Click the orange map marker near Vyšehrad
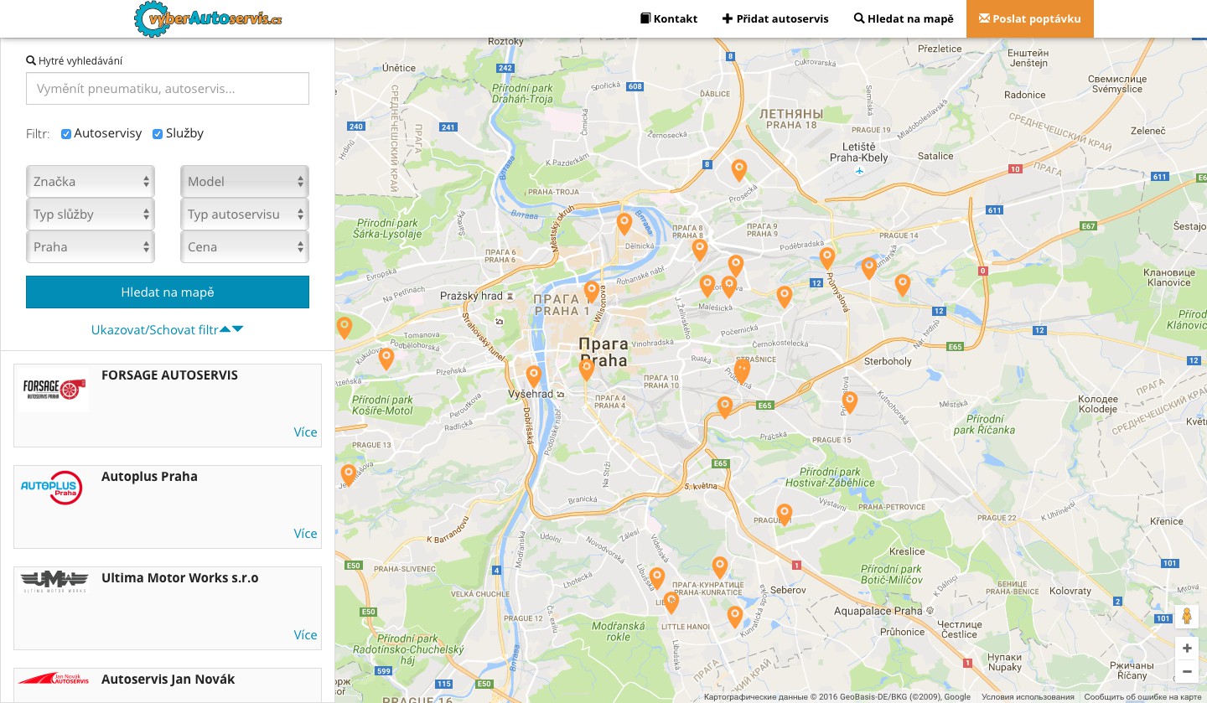 (x=534, y=376)
